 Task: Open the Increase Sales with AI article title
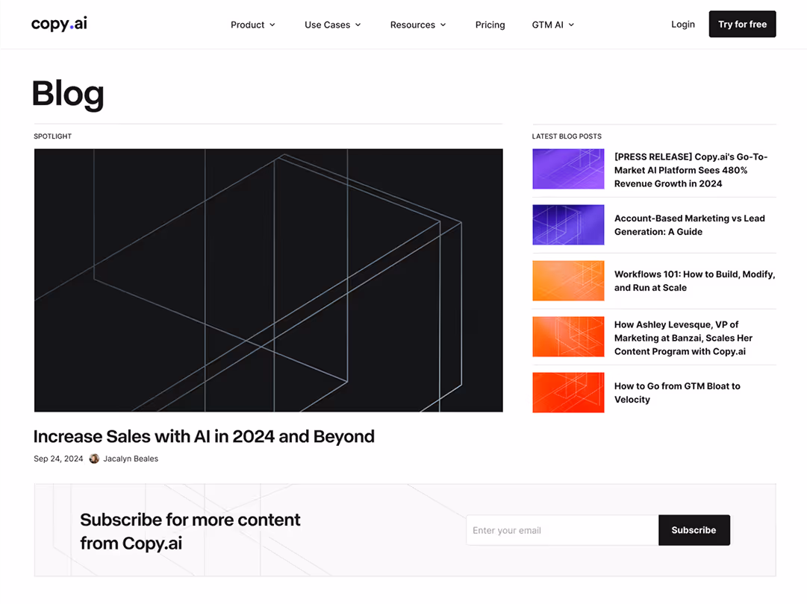coord(204,436)
